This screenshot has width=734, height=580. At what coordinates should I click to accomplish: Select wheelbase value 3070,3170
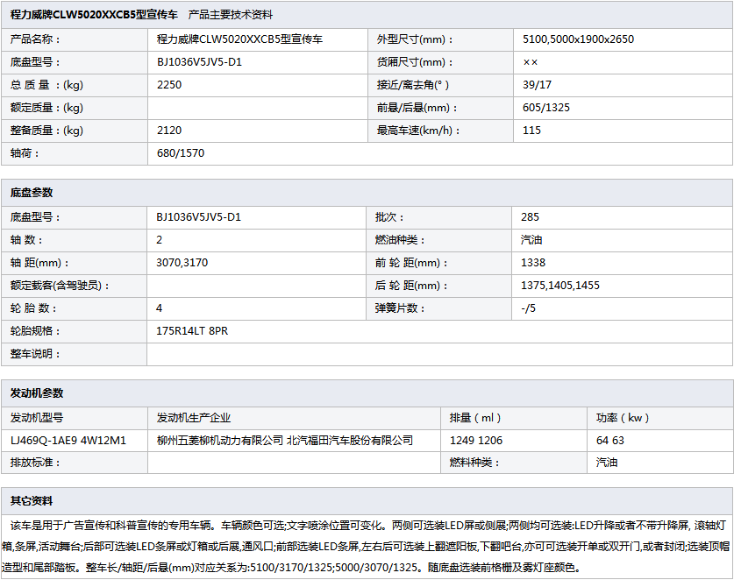tap(182, 263)
